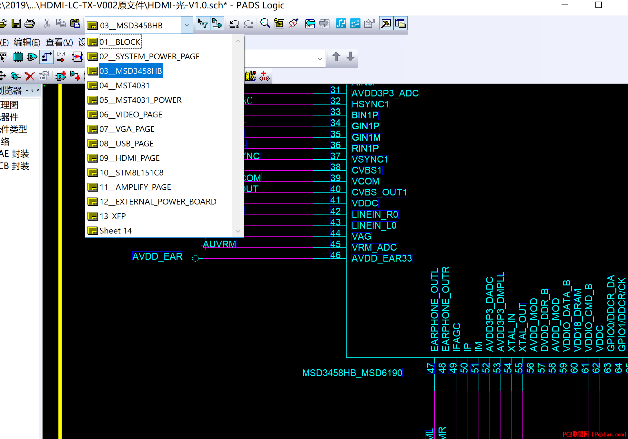Click the Add Part chip icon
Screen dimensions: 628x439
click(x=18, y=57)
